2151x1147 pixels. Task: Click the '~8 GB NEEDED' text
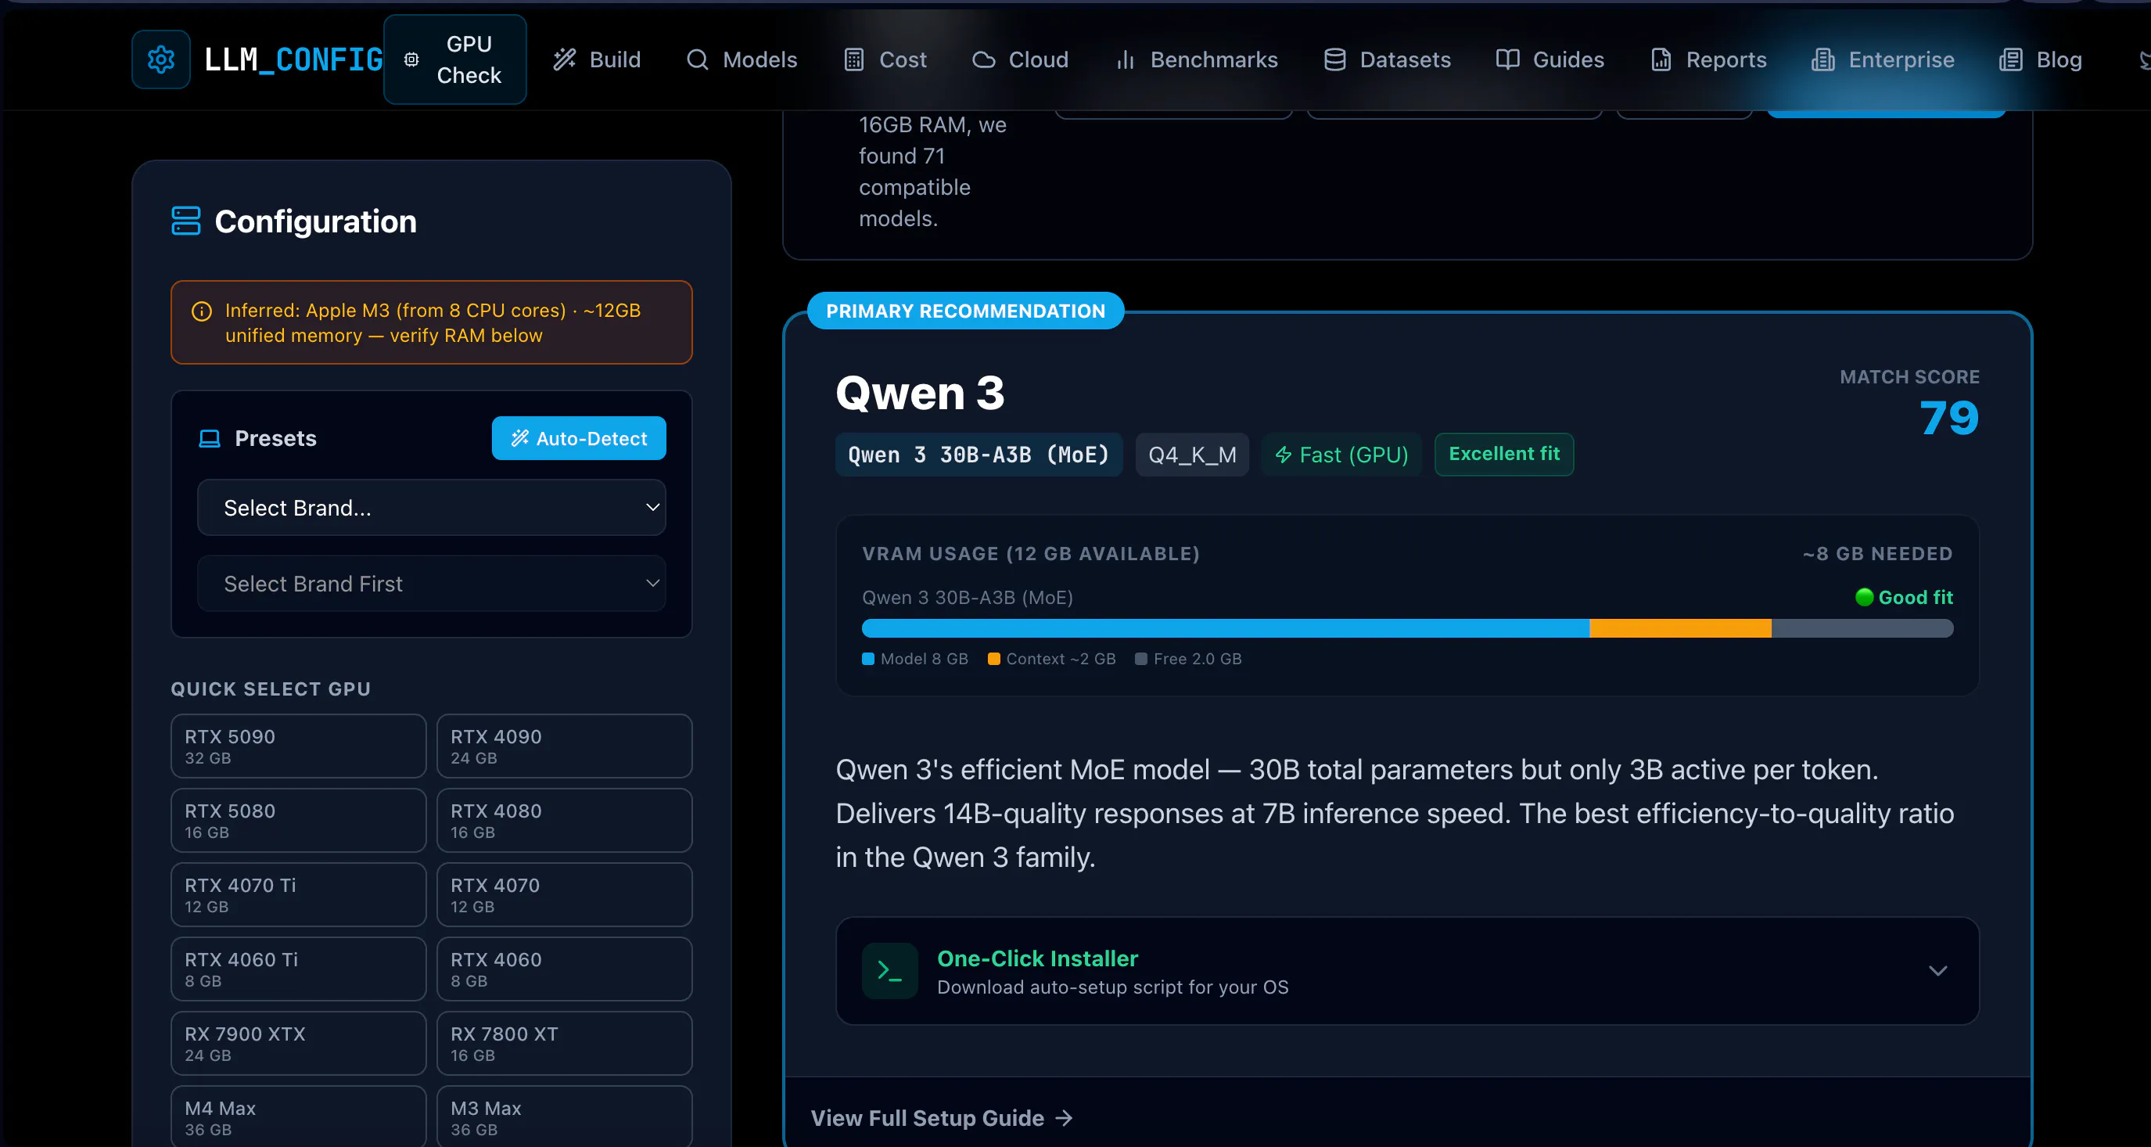click(x=1877, y=554)
